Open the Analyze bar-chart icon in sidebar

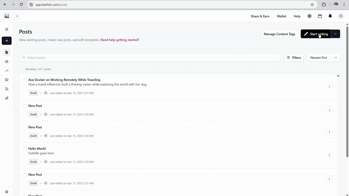[x=7, y=98]
